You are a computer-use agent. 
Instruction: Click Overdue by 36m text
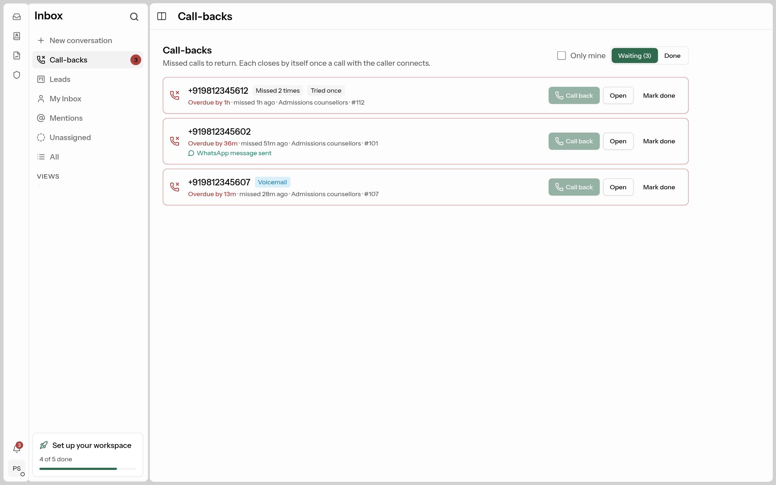point(213,143)
